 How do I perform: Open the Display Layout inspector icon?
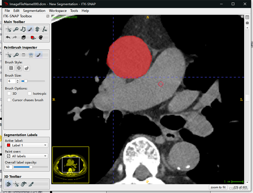pyautogui.click(x=24, y=55)
